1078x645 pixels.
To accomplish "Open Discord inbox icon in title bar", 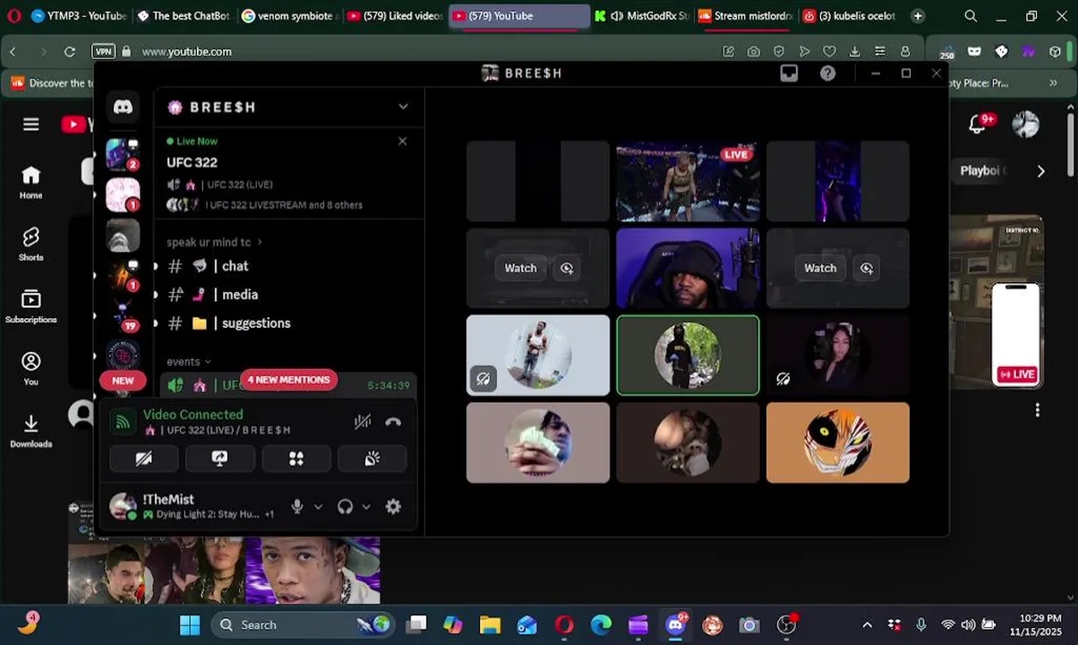I will (x=789, y=73).
